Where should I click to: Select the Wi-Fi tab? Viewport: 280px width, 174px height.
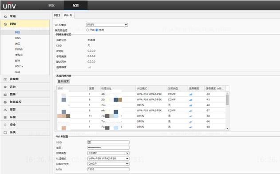coord(68,16)
